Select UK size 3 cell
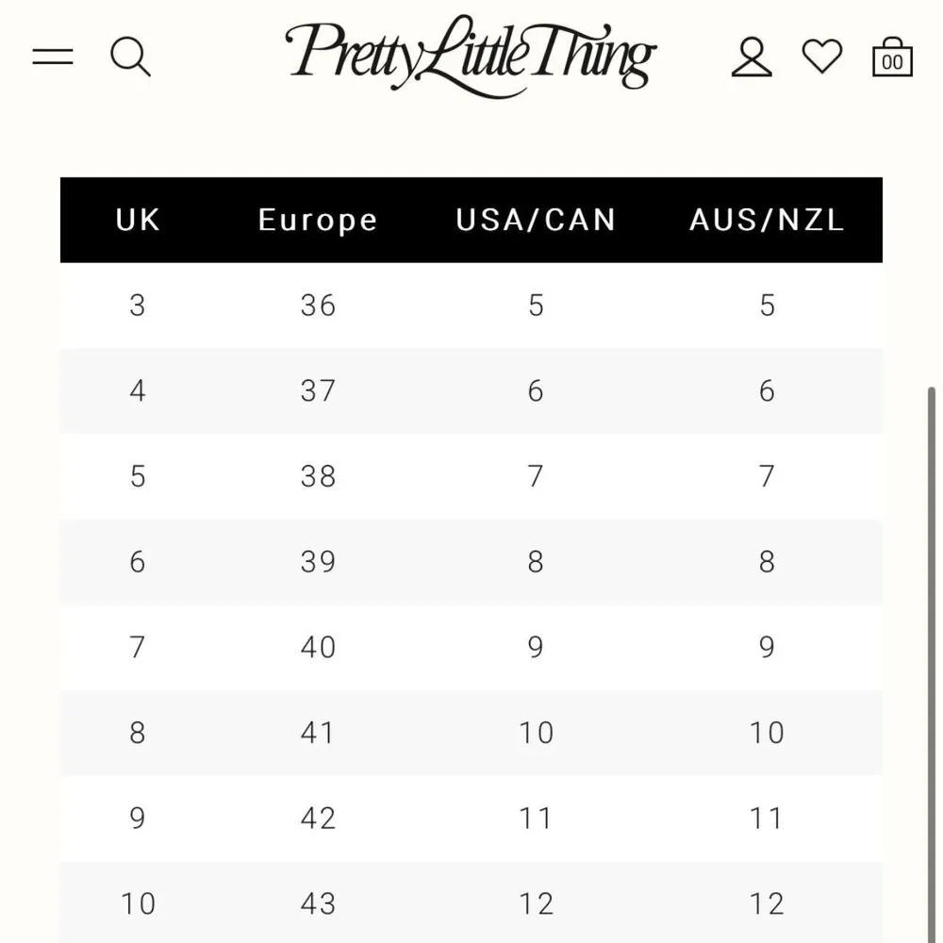This screenshot has height=943, width=943. tap(138, 306)
